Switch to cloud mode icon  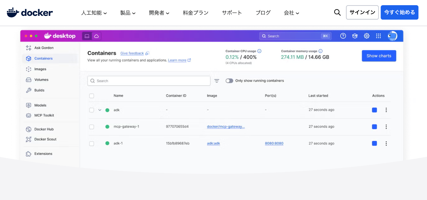pos(96,36)
